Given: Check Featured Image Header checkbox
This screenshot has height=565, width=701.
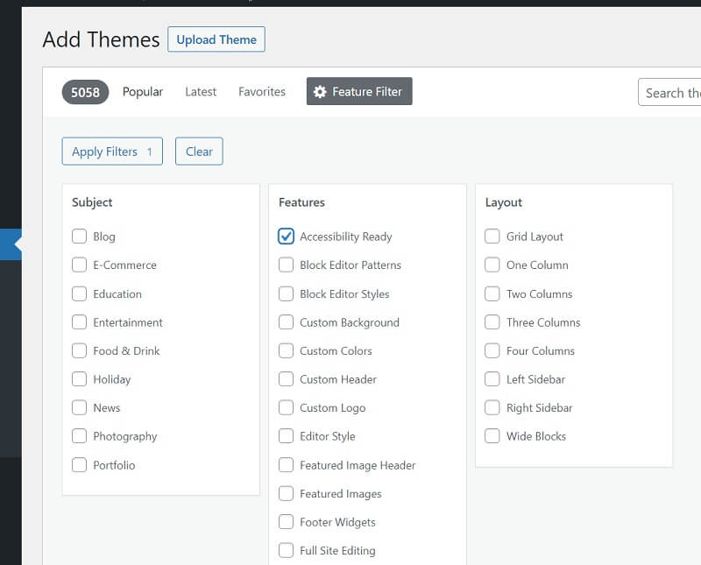Looking at the screenshot, I should coord(287,465).
